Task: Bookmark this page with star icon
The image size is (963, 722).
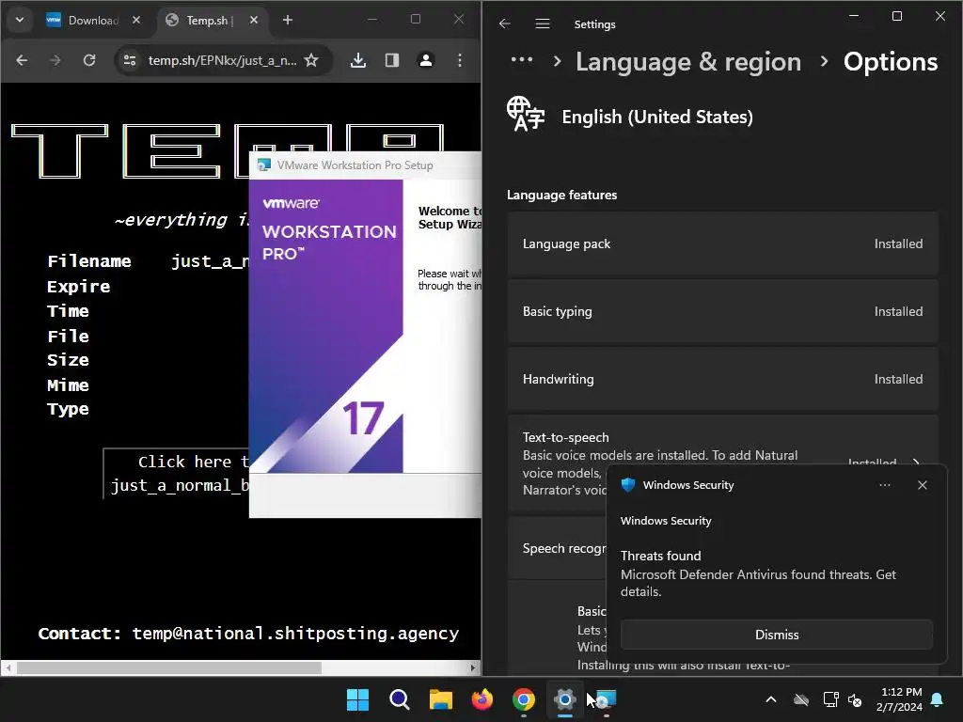Action: [311, 60]
